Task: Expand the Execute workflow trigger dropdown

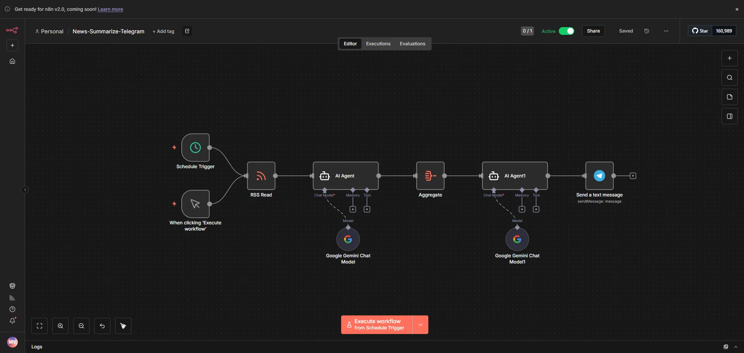Action: coord(420,325)
